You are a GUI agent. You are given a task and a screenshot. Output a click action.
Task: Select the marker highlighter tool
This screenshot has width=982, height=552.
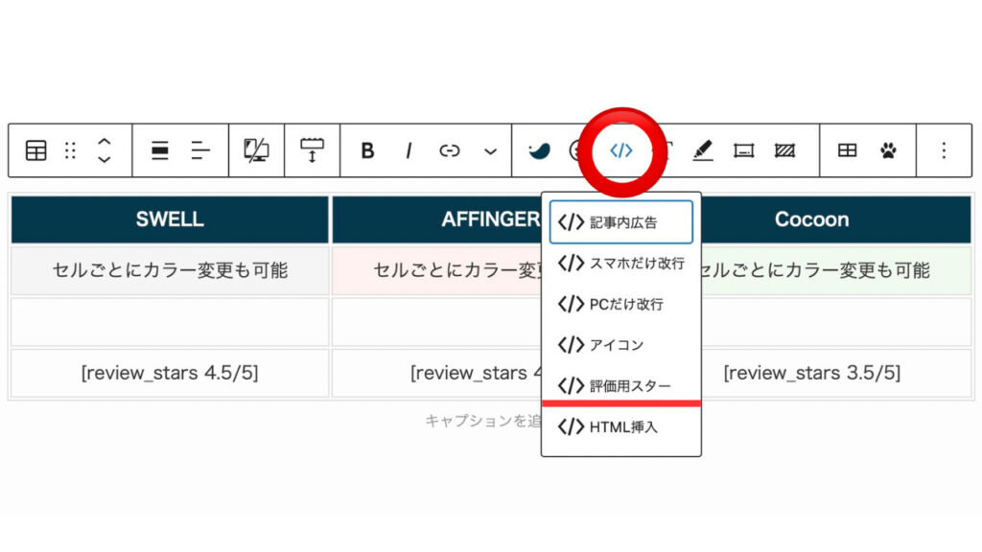pos(703,150)
